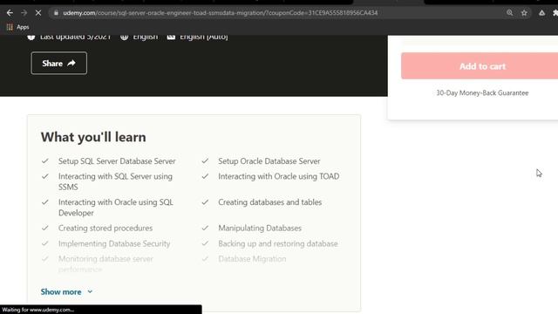Image resolution: width=558 pixels, height=314 pixels.
Task: Click checkmark beside Implementing Database Security
Action: tap(44, 243)
